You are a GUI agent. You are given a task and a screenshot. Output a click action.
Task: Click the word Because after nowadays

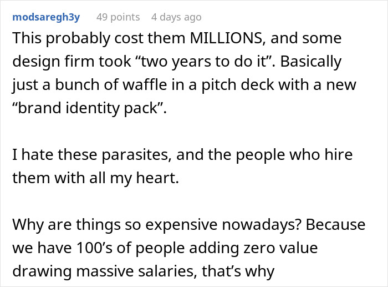coord(335,224)
